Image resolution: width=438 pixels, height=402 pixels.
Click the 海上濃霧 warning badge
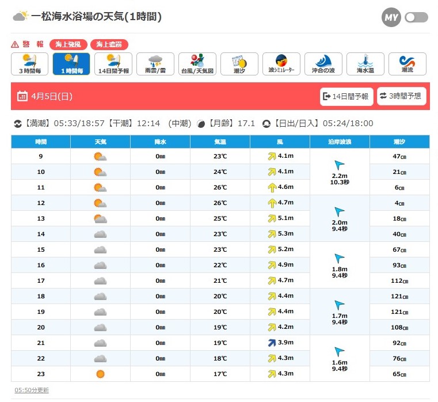tap(109, 44)
